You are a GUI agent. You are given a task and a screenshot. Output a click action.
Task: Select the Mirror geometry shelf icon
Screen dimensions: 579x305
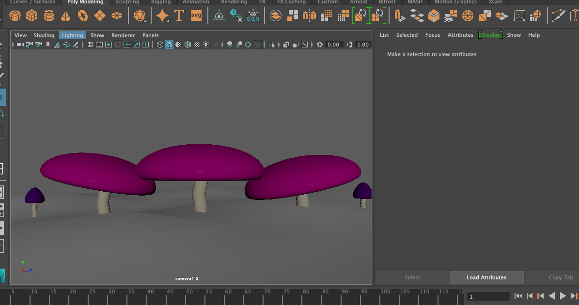(x=309, y=16)
